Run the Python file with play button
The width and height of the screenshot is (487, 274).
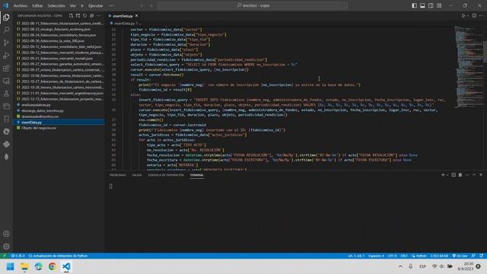463,15
